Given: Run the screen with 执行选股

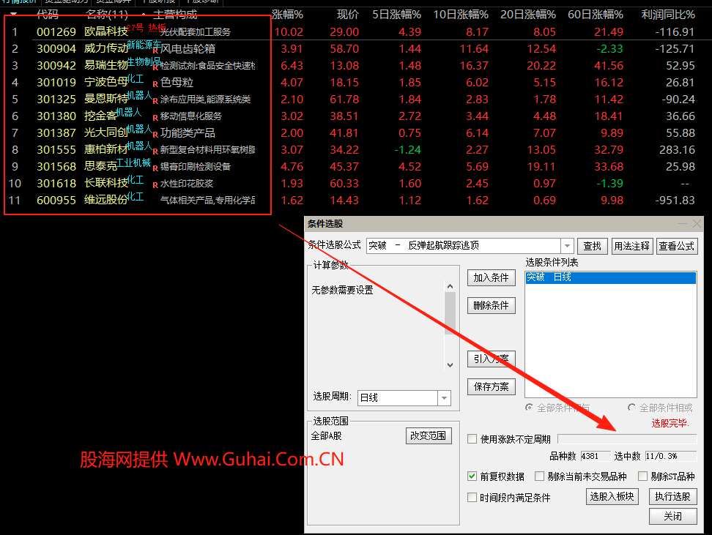Looking at the screenshot, I should click(x=672, y=496).
